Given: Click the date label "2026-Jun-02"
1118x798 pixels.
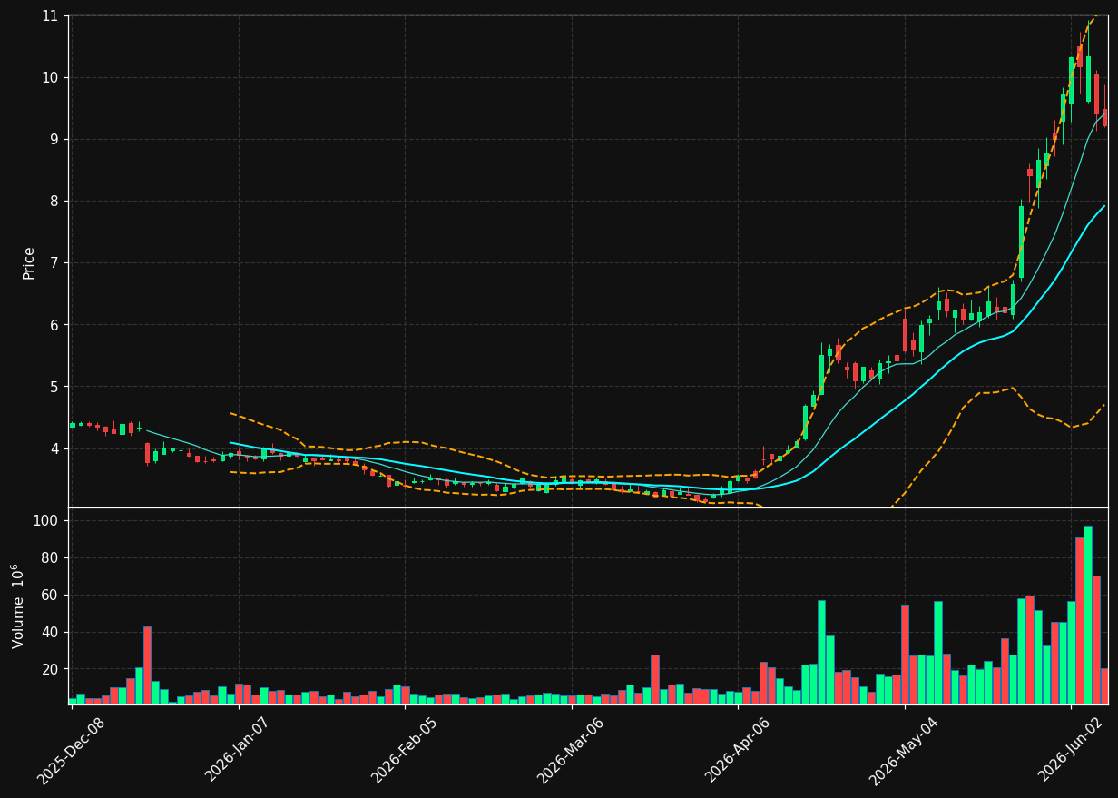Looking at the screenshot, I should tap(1071, 750).
